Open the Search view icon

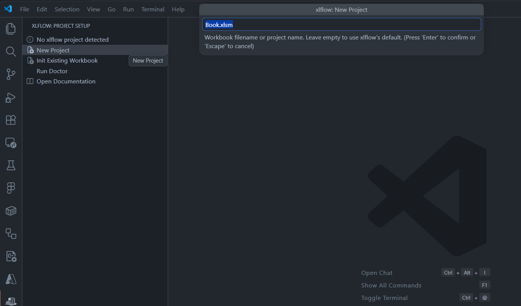(x=11, y=52)
